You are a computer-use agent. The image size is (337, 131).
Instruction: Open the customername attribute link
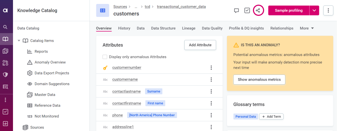coord(125,80)
